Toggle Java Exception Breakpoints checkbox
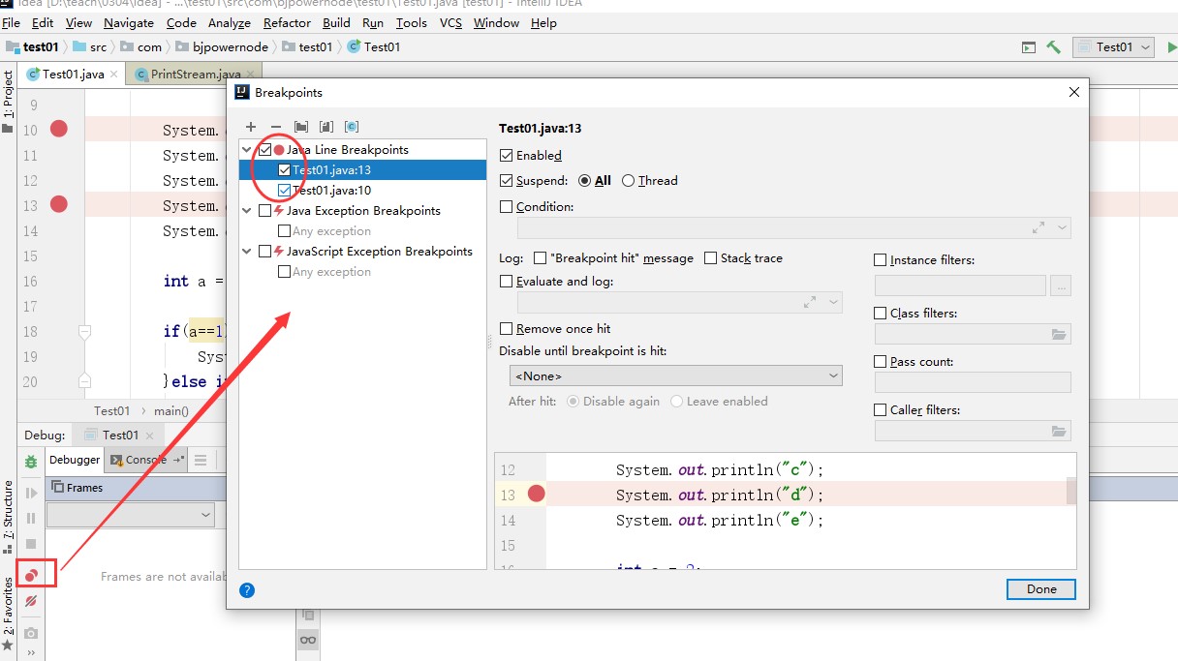This screenshot has height=661, width=1178. tap(265, 211)
